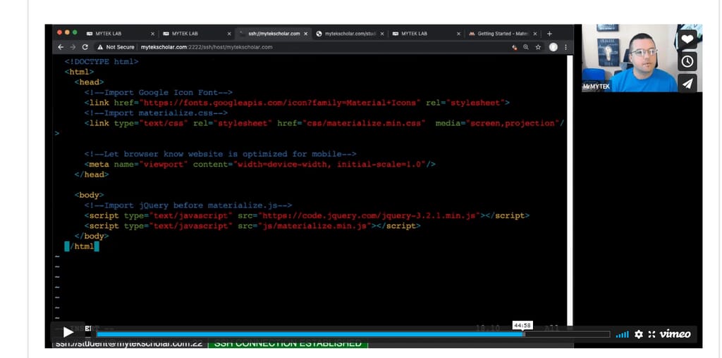
Task: Click the browser profile avatar icon
Action: pyautogui.click(x=553, y=47)
